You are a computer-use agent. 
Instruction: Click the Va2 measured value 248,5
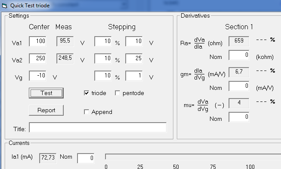pos(65,58)
